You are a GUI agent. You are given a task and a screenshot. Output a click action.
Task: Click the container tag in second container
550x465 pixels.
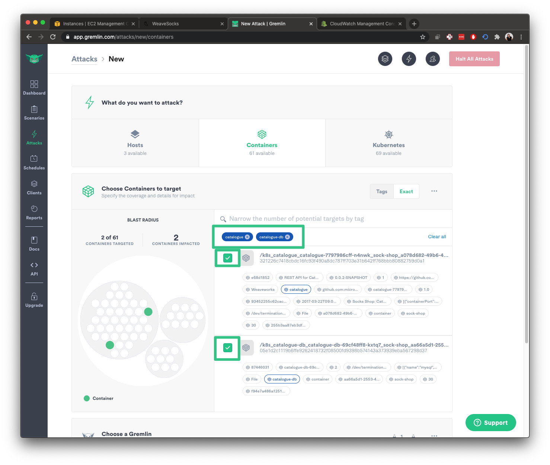point(318,379)
